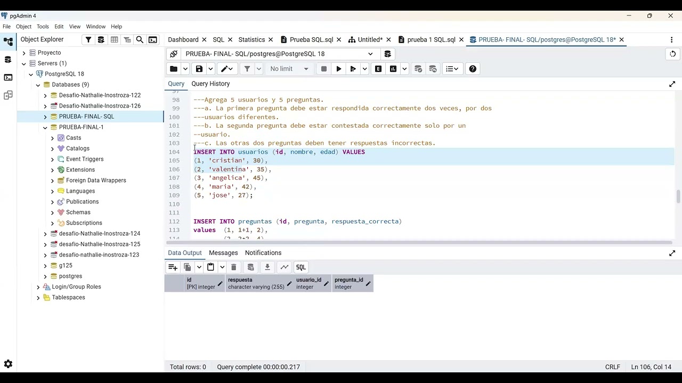The height and width of the screenshot is (383, 682).
Task: View data table icon in Object Explorer
Action: click(114, 40)
